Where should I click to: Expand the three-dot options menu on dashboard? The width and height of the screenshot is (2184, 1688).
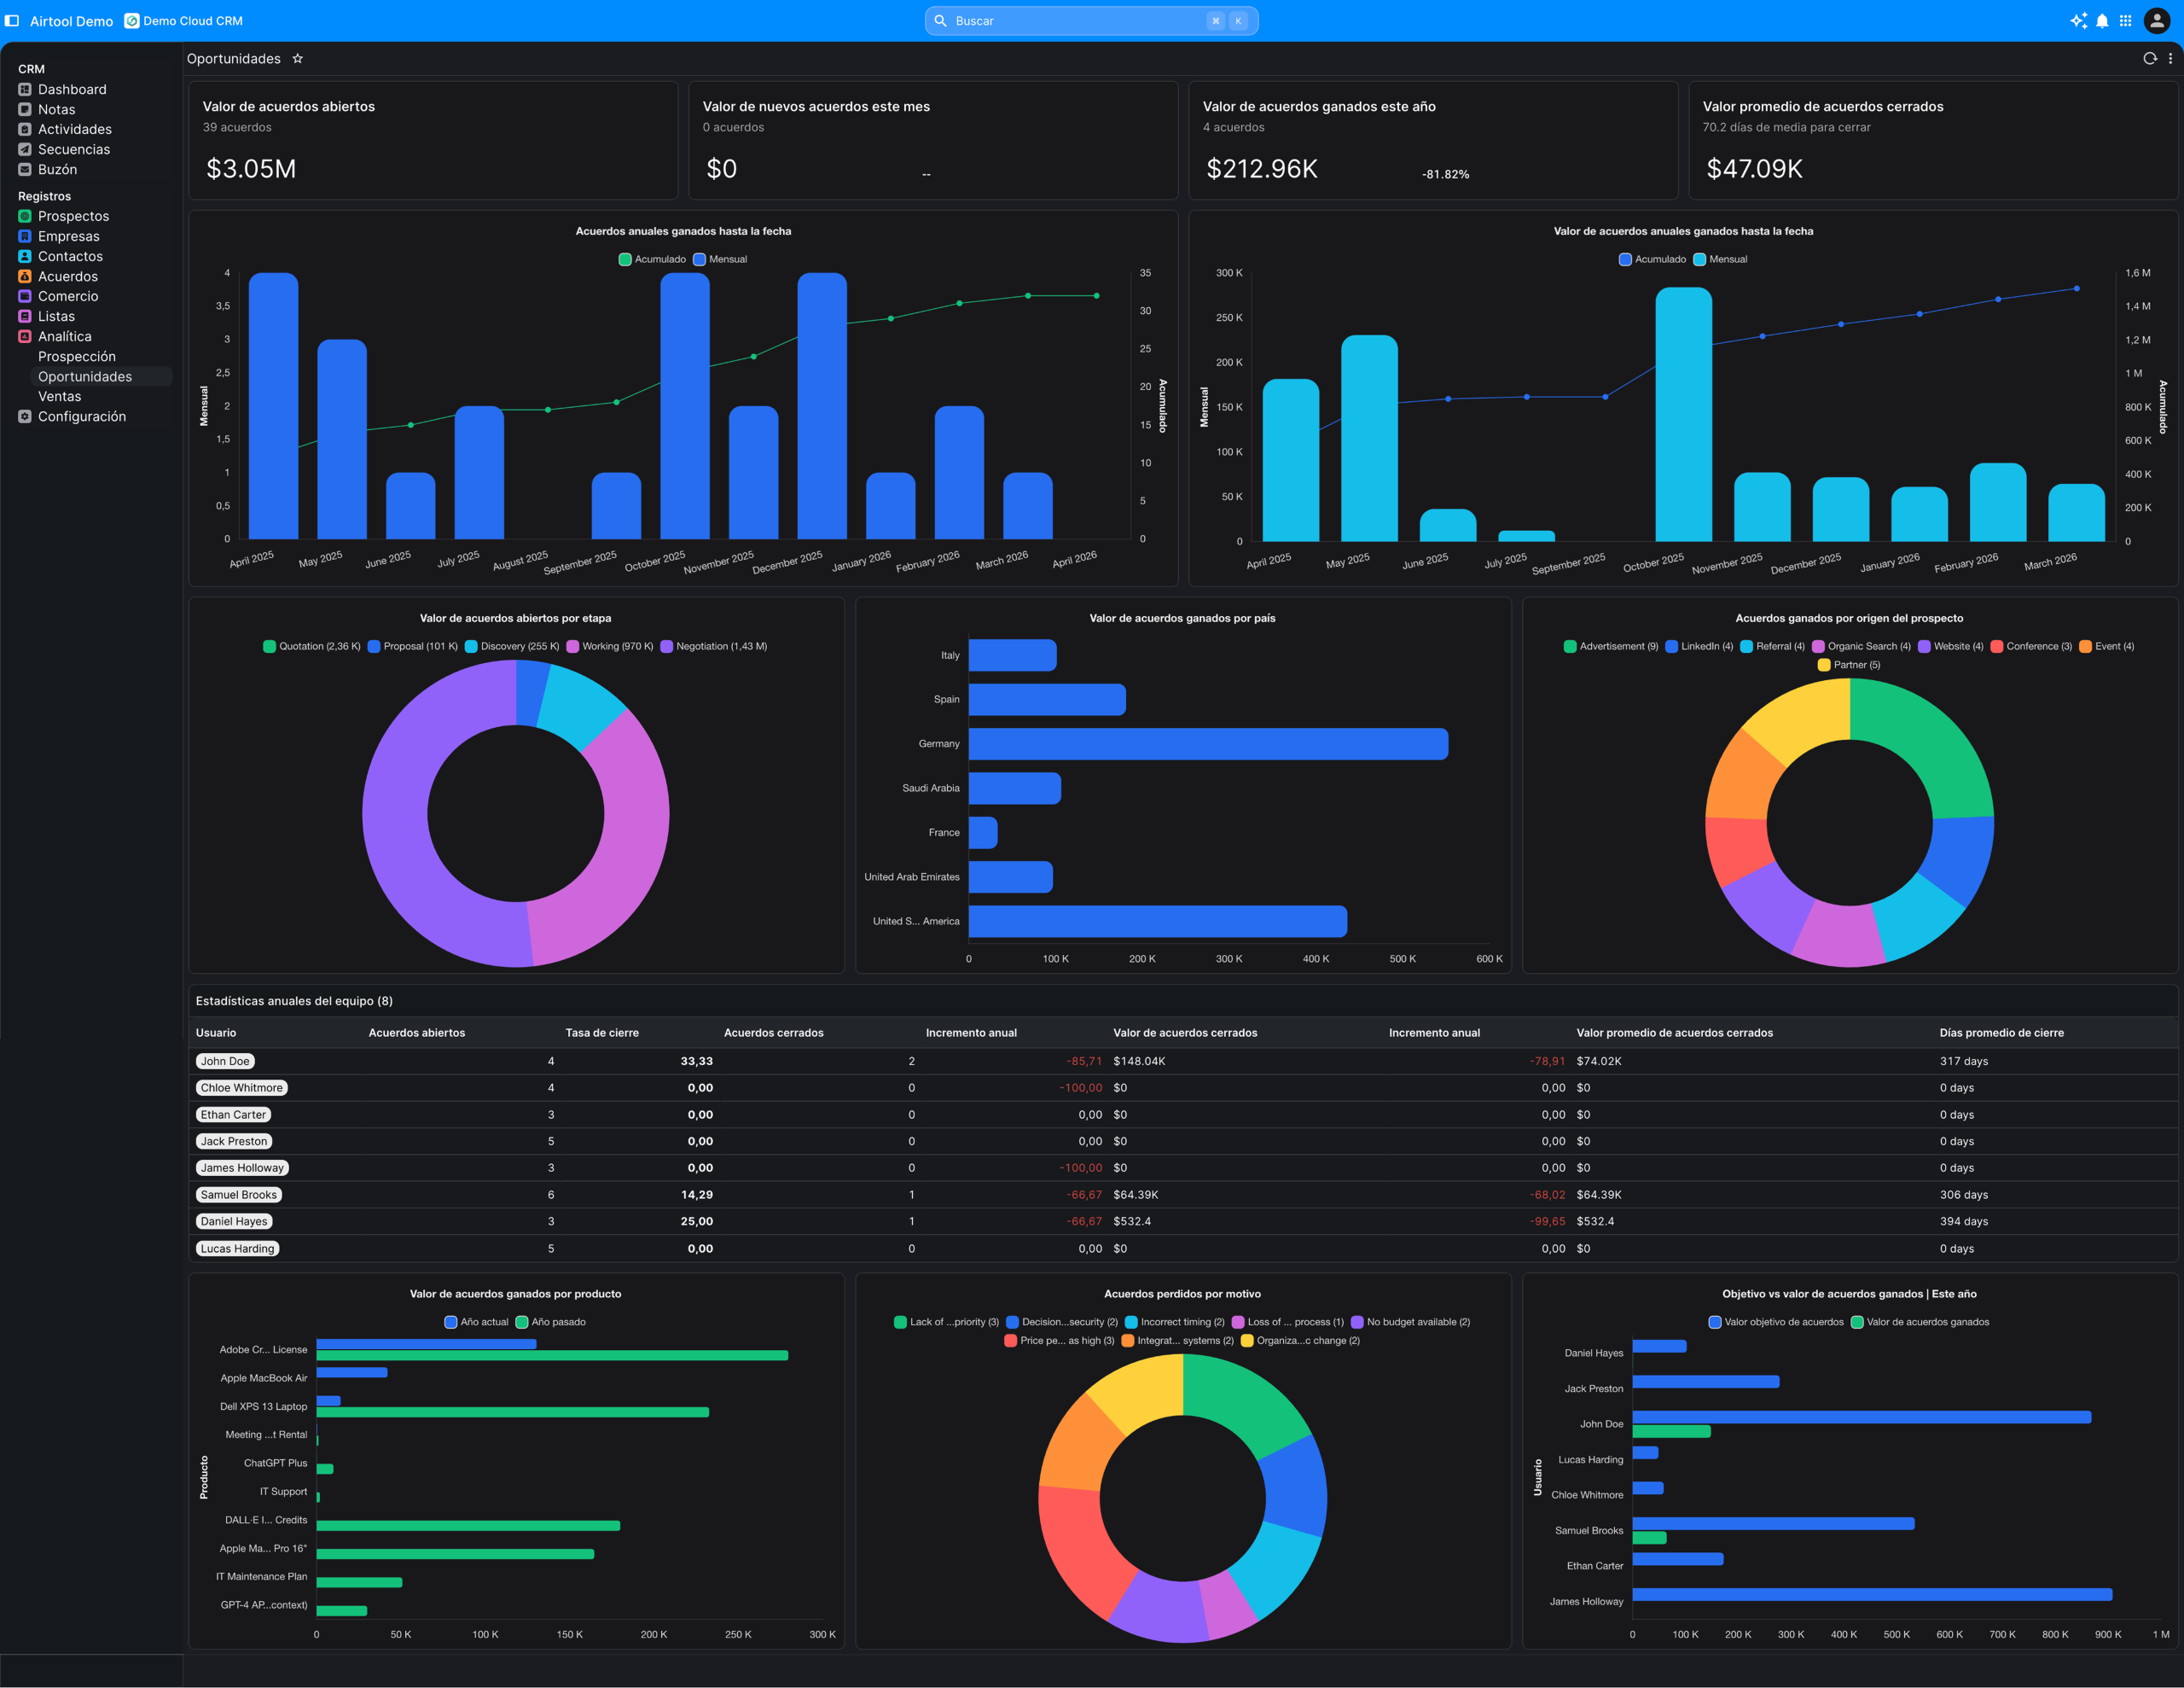pos(2172,58)
